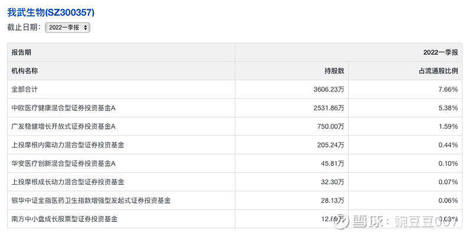Screen dimensions: 472x236
Task: Select 上投摩根成长动力混合型证券投资基金 fund name
Action: tap(68, 182)
